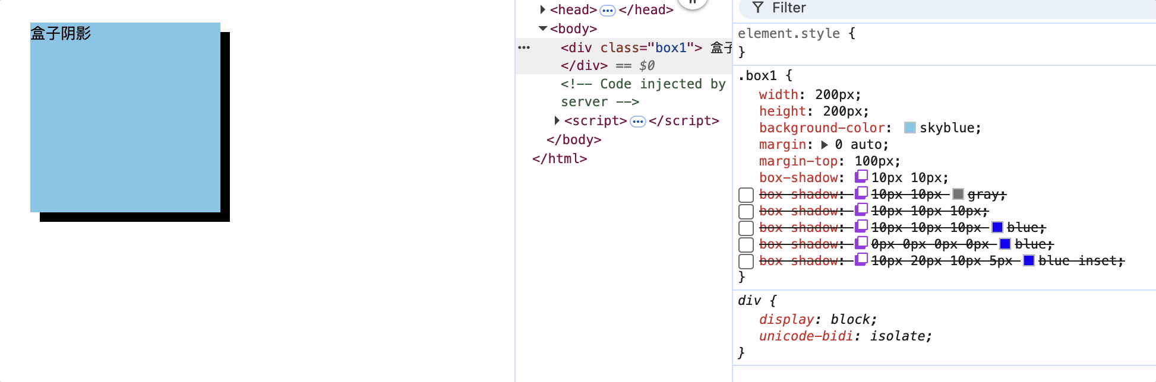1156x382 pixels.
Task: Click the sky blue box in the page
Action: 125,117
